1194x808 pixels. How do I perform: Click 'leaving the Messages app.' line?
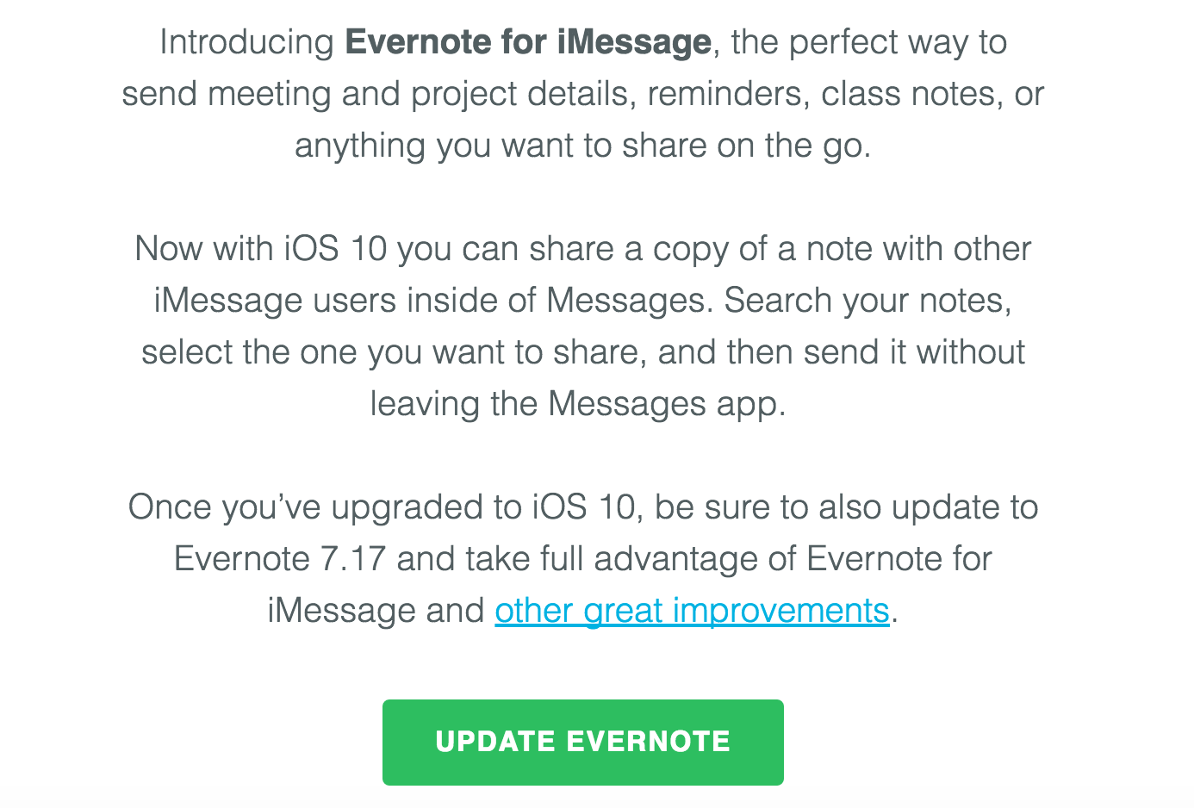pos(578,404)
